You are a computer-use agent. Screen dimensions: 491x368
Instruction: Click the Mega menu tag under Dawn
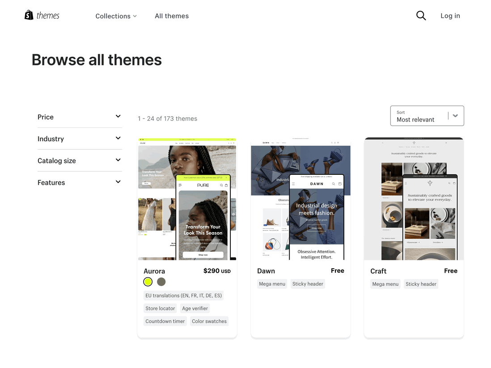(x=272, y=283)
